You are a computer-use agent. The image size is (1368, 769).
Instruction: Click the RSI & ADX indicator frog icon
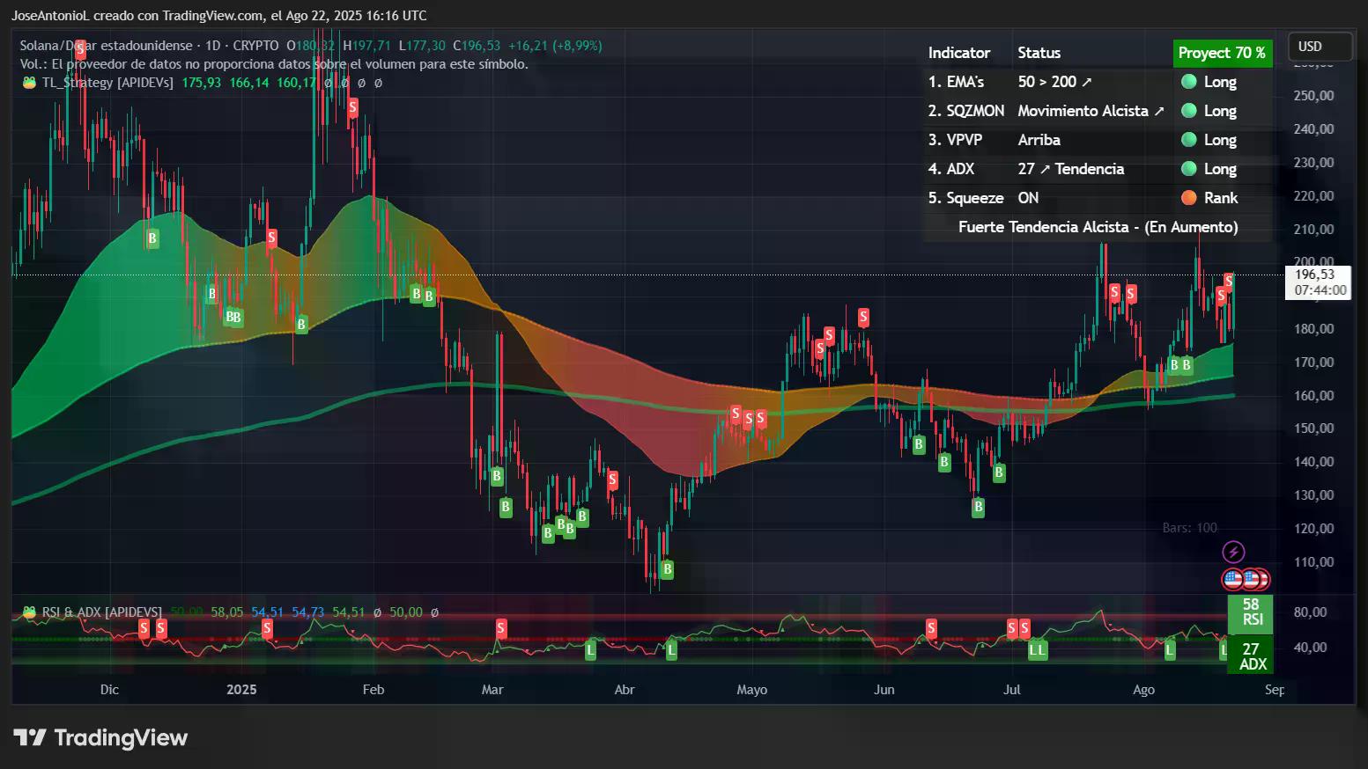point(29,612)
